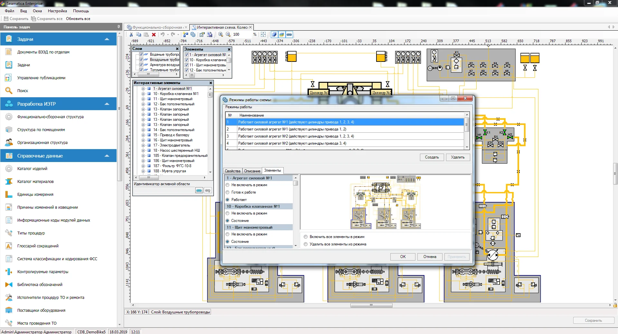Expand 12 - Бак пополнительный tree node
The image size is (618, 334).
143,104
